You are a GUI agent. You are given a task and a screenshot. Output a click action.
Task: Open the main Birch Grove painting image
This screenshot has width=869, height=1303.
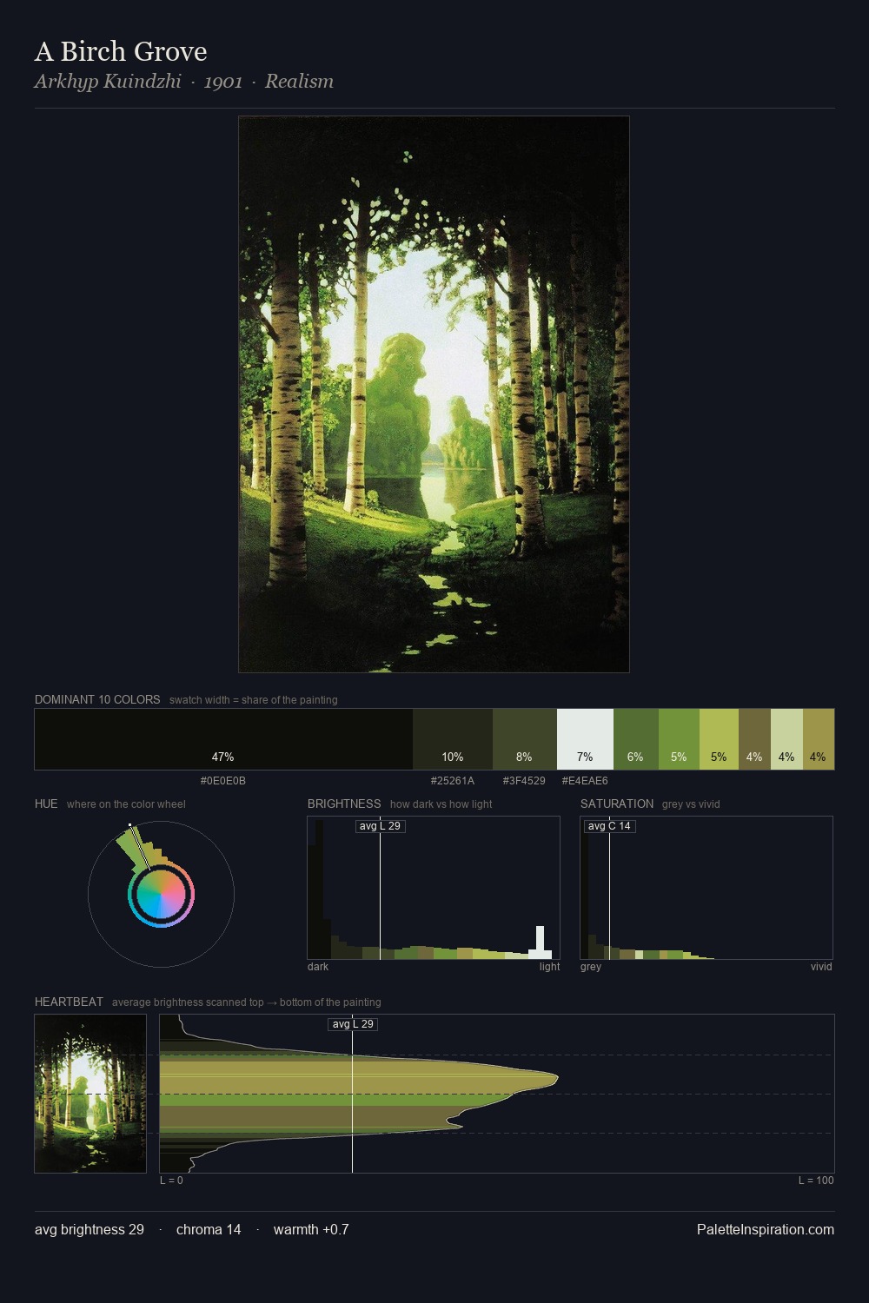pos(434,394)
